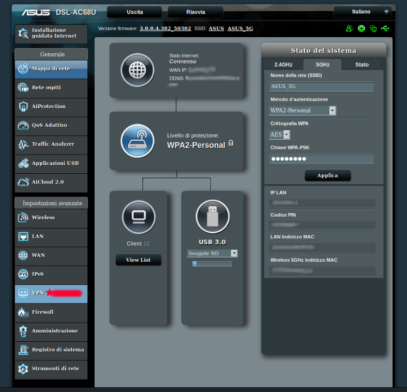Click the wireless router security icon
Image resolution: width=407 pixels, height=392 pixels.
pyautogui.click(x=138, y=141)
